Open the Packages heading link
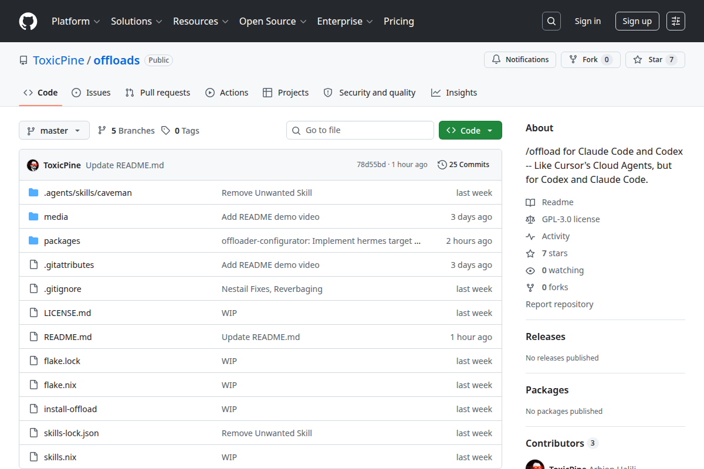Image resolution: width=704 pixels, height=469 pixels. tap(547, 390)
